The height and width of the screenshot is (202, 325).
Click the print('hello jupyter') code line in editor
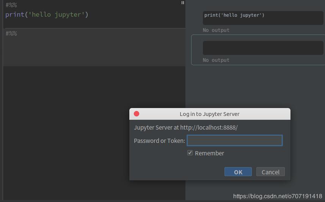47,14
